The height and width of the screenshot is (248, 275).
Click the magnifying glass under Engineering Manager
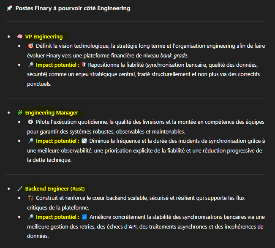click(x=30, y=141)
